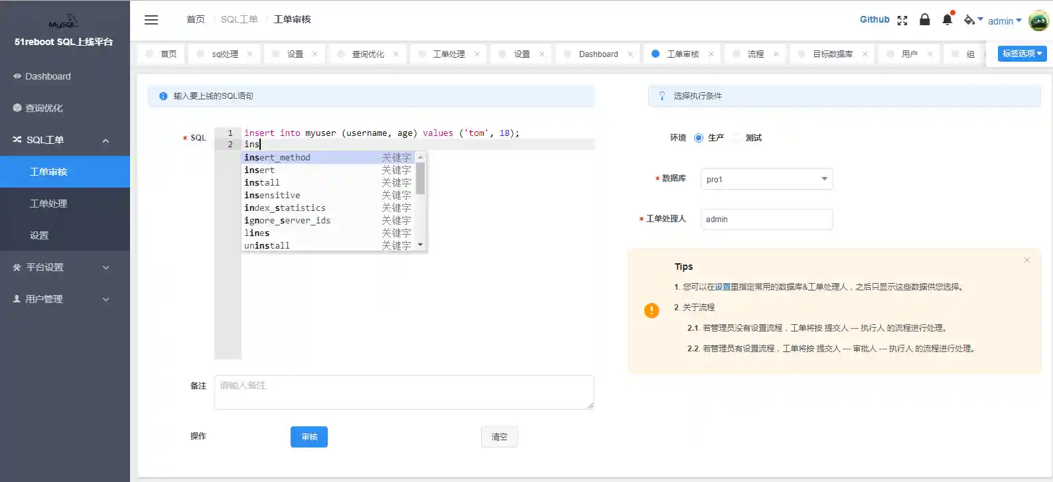This screenshot has width=1053, height=482.
Task: Open the 标签选项 dropdown button
Action: tap(1022, 54)
